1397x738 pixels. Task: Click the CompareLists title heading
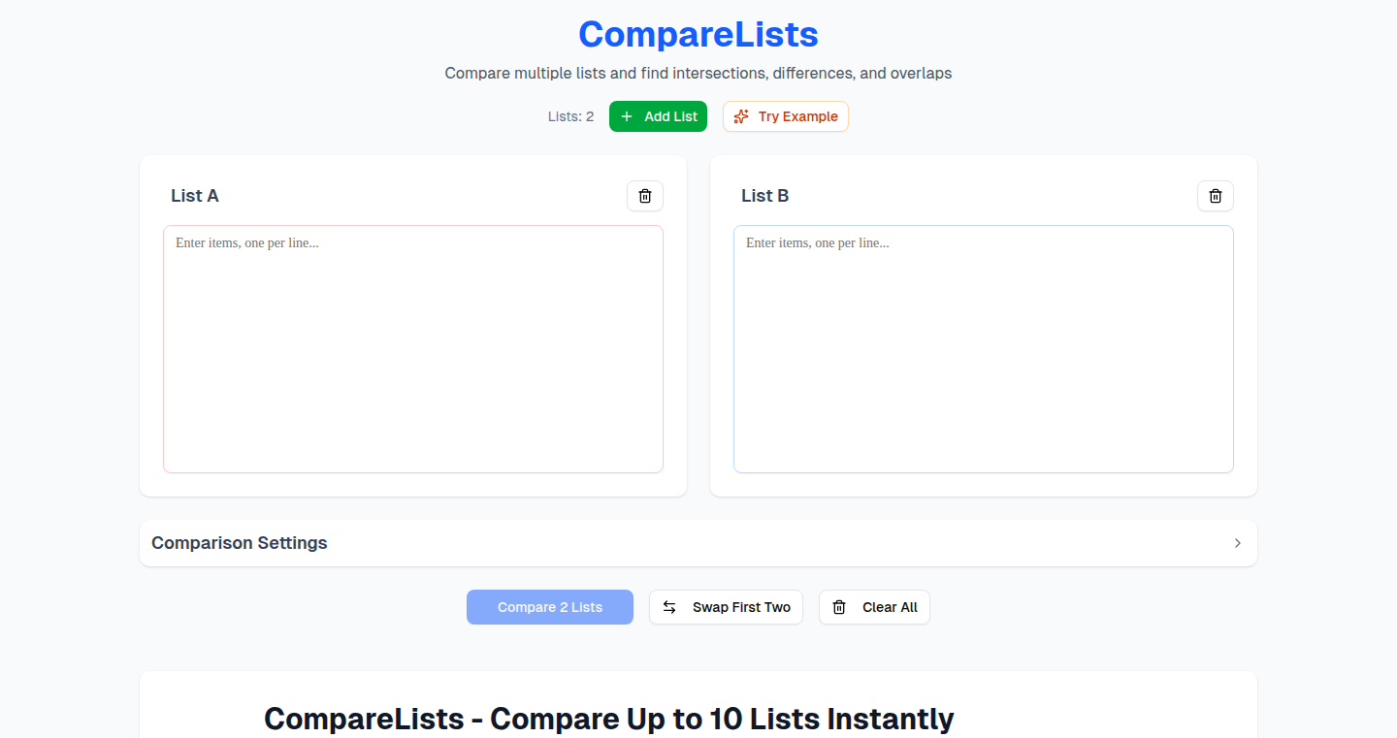pyautogui.click(x=698, y=35)
